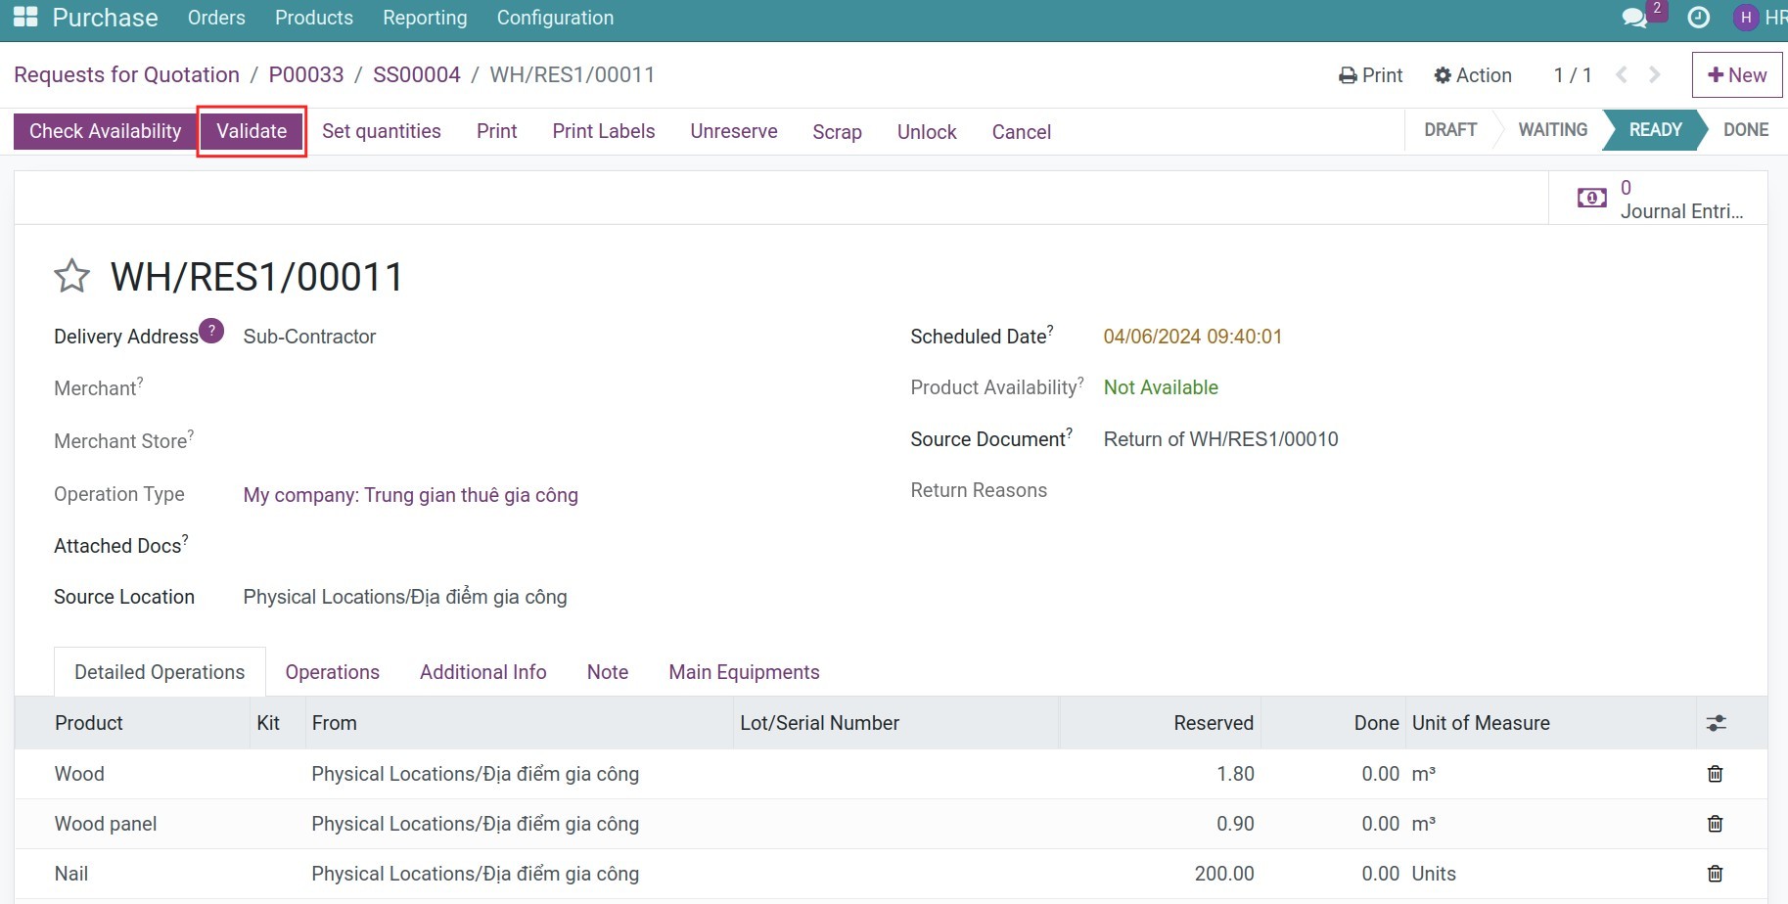This screenshot has width=1788, height=904.
Task: Click the Print Labels button
Action: (x=604, y=131)
